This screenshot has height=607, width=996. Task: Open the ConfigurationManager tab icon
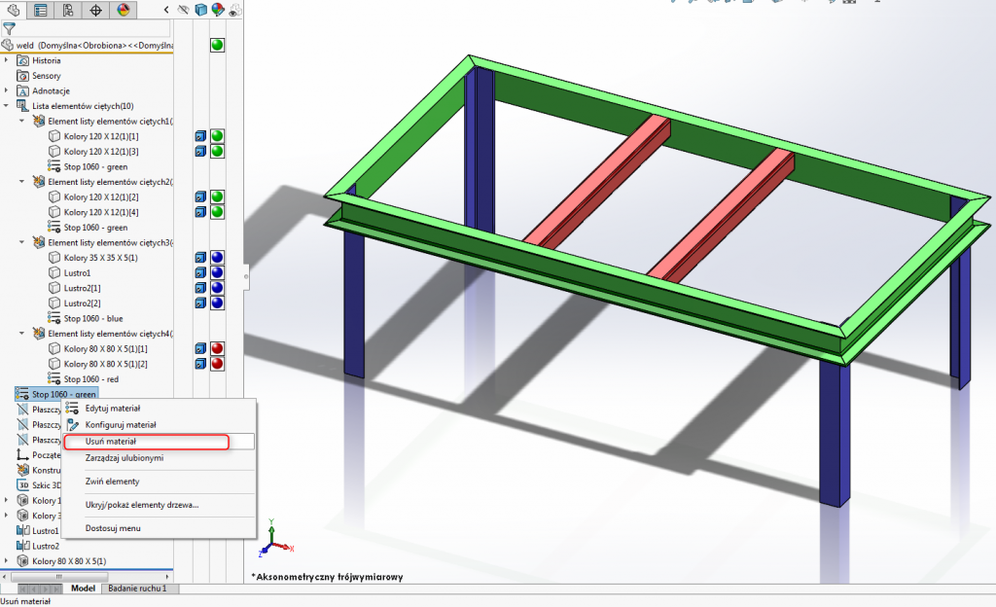pos(67,11)
